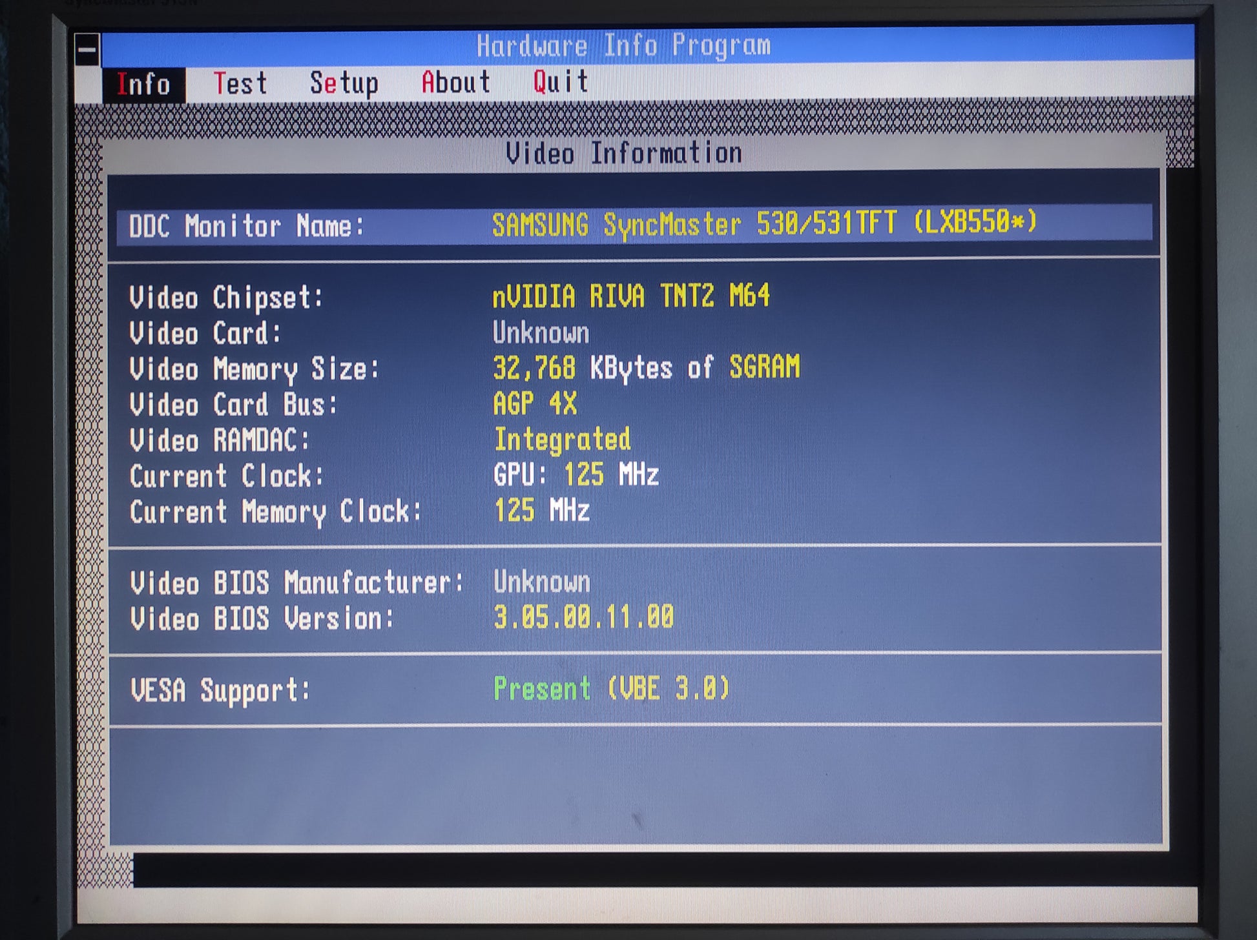Click the Video Card Unknown value
The height and width of the screenshot is (940, 1257).
(x=541, y=333)
